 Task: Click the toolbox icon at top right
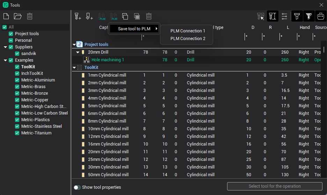(x=320, y=16)
